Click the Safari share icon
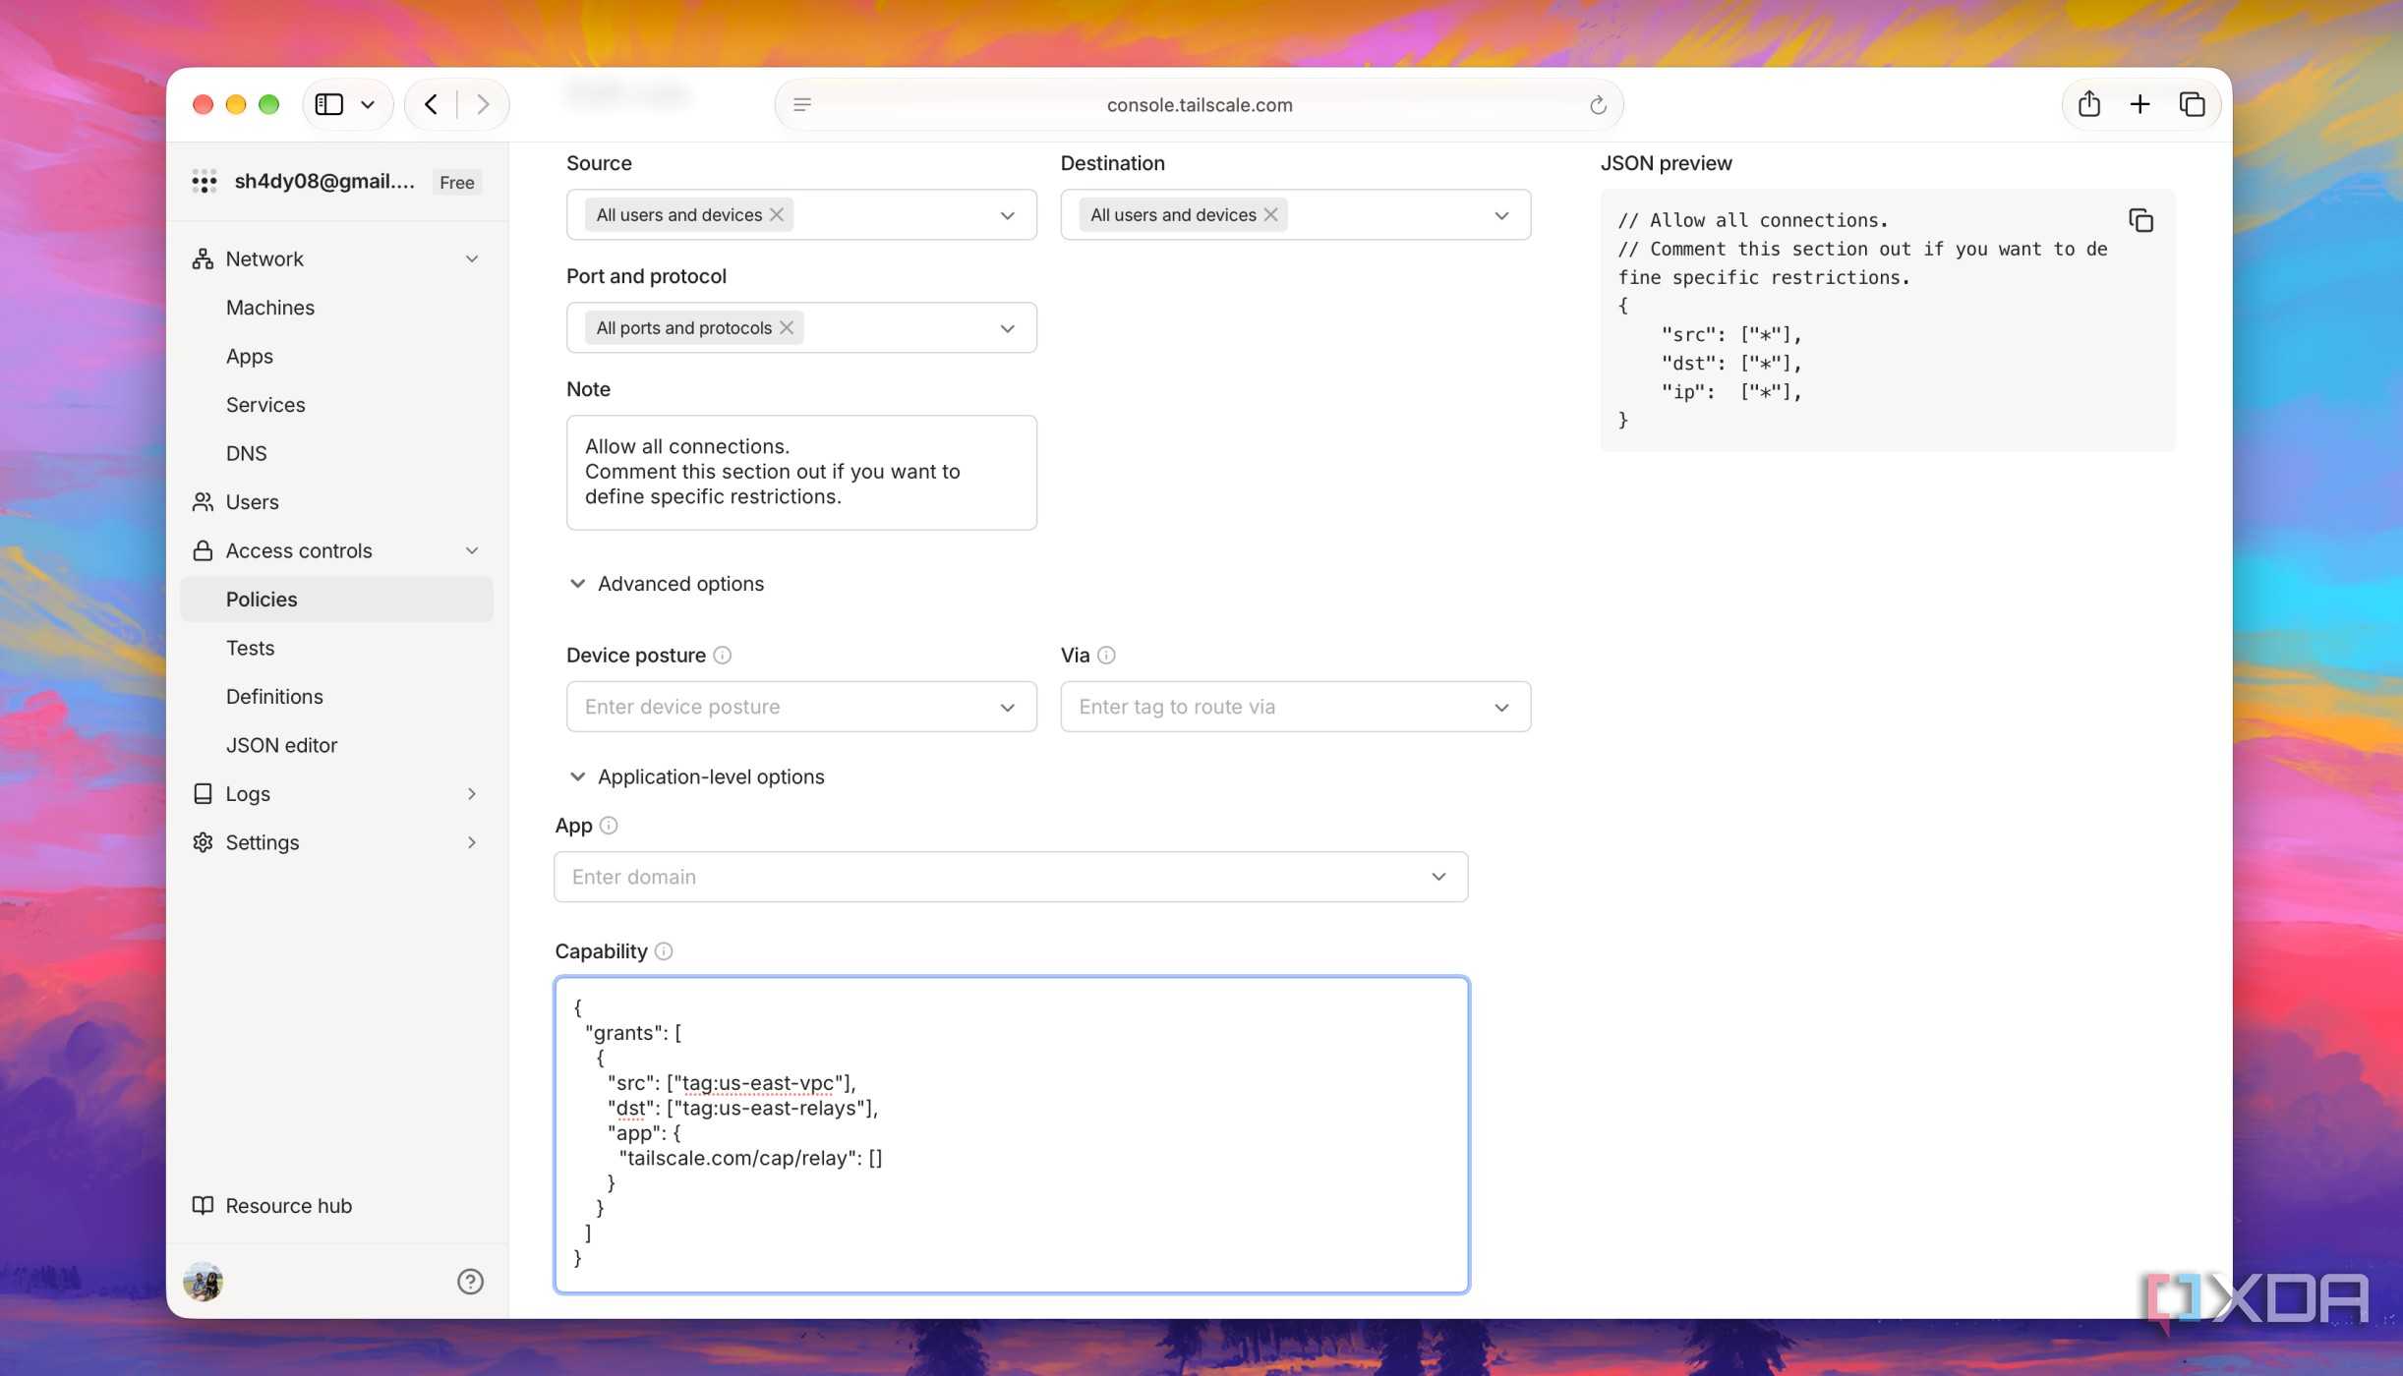Image resolution: width=2403 pixels, height=1376 pixels. tap(2088, 104)
